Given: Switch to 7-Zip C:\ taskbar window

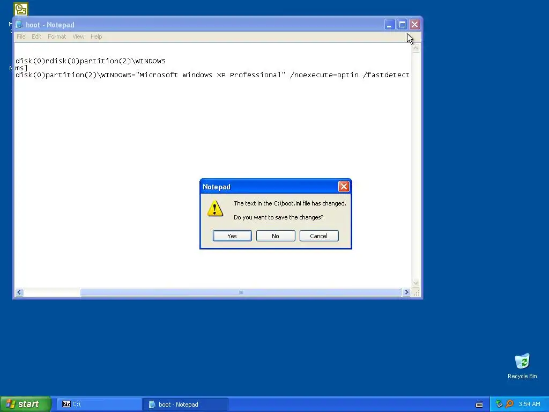Looking at the screenshot, I should click(x=99, y=404).
